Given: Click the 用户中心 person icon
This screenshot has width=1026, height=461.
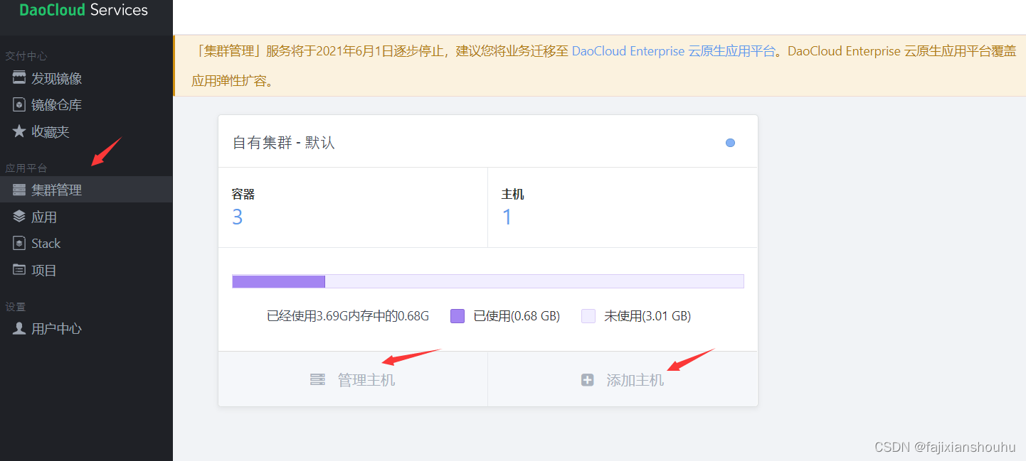Looking at the screenshot, I should (x=19, y=328).
